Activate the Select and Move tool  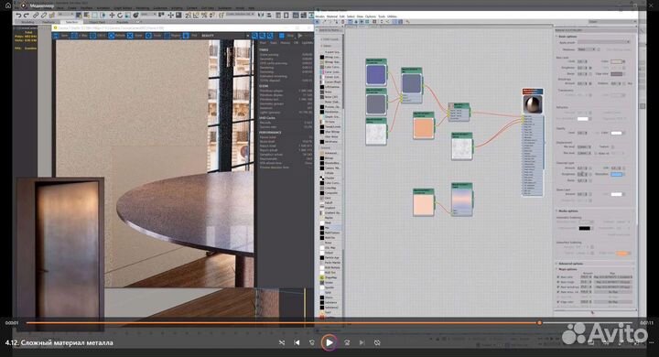click(112, 16)
